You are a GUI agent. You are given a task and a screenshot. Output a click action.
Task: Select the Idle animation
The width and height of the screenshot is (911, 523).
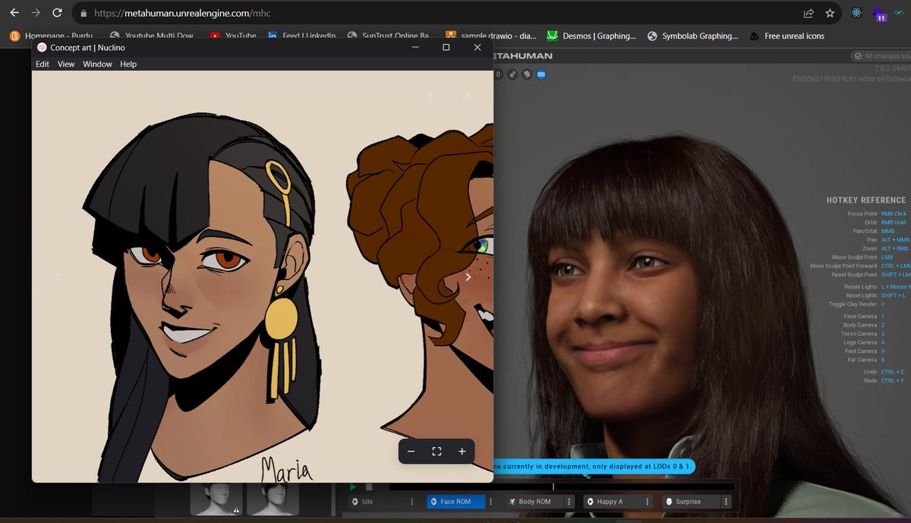(x=377, y=502)
